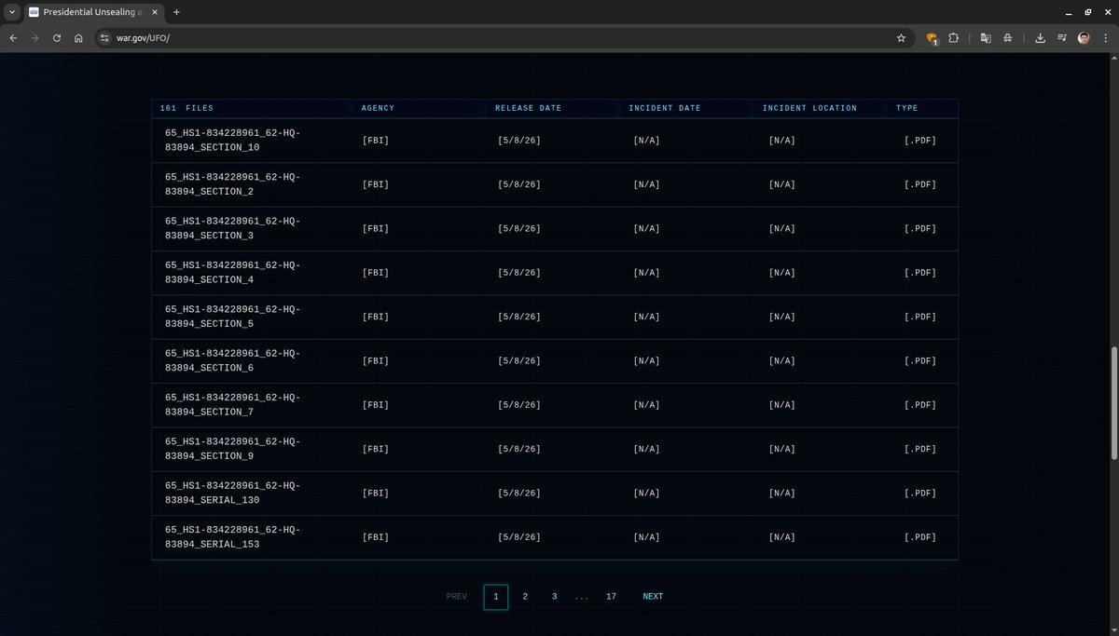Click [5/8/26] release date in SECTION_3 row

coord(519,229)
